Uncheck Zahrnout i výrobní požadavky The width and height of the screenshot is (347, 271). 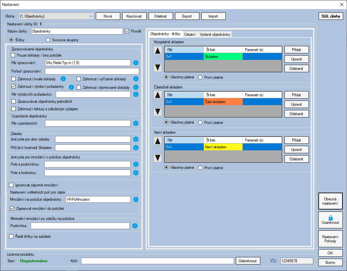point(13,87)
